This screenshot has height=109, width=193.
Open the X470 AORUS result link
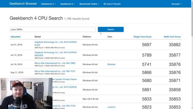click(65, 87)
